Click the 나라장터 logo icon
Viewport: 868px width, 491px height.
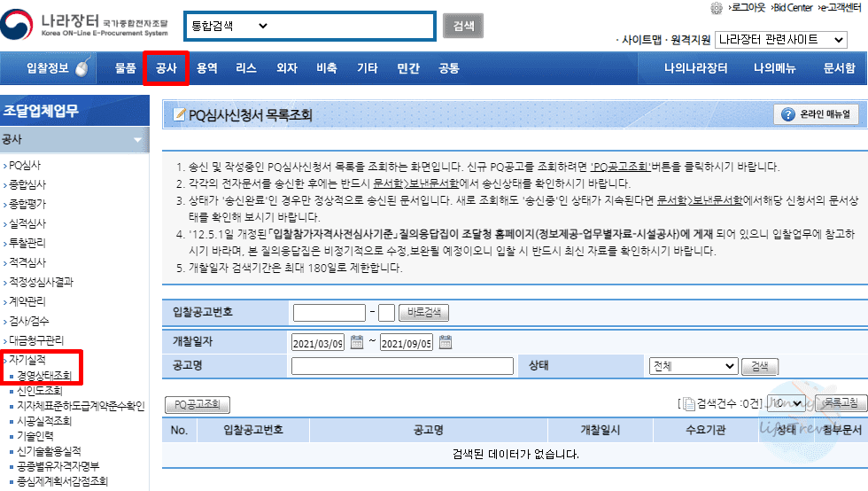tap(17, 25)
